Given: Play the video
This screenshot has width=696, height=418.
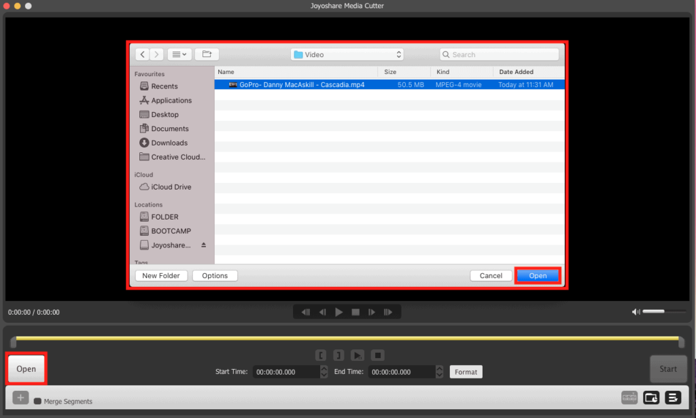Looking at the screenshot, I should (338, 312).
